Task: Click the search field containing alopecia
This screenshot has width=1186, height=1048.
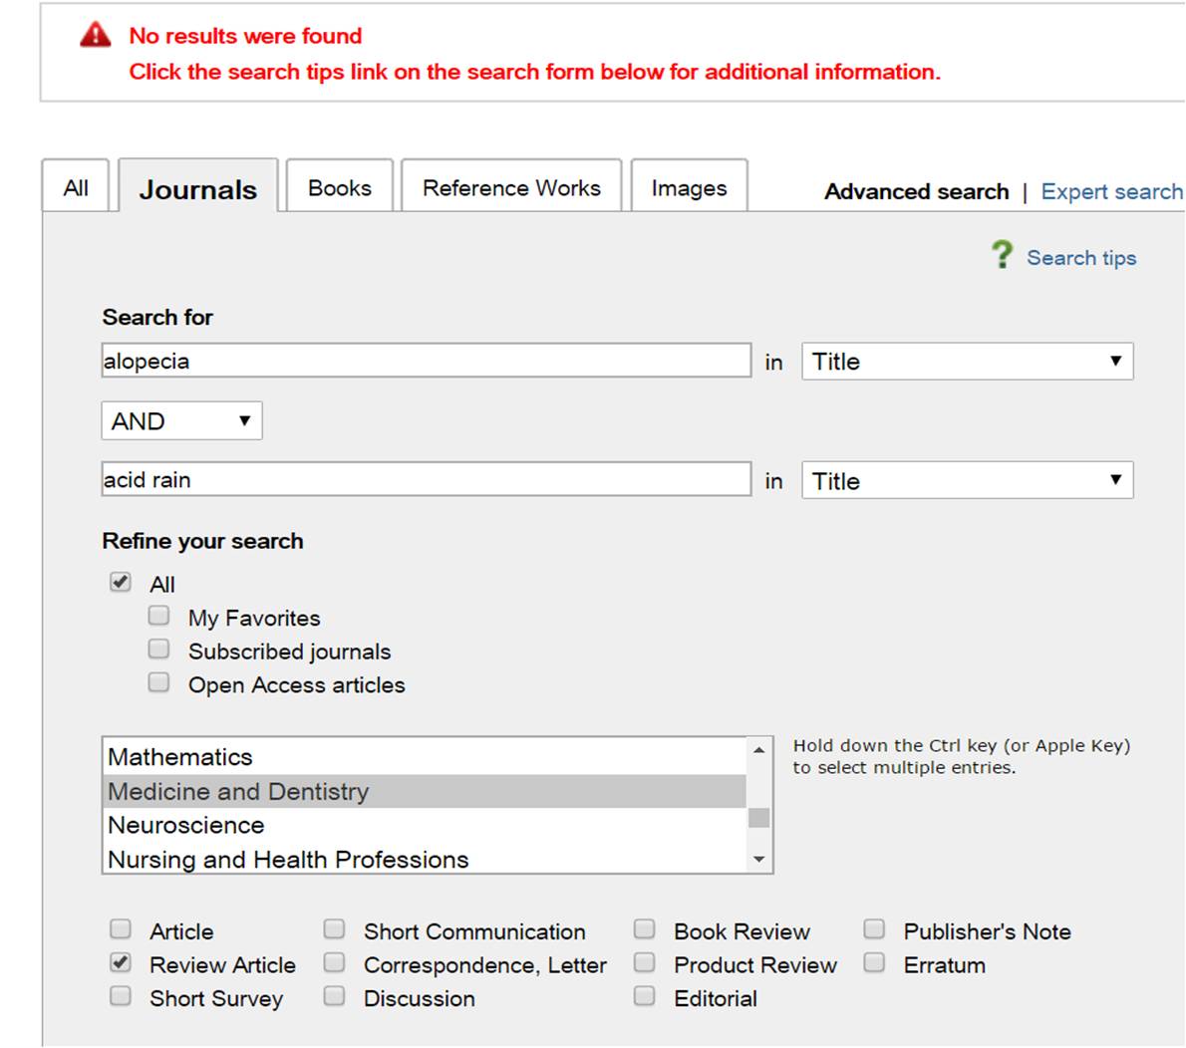Action: [x=427, y=361]
